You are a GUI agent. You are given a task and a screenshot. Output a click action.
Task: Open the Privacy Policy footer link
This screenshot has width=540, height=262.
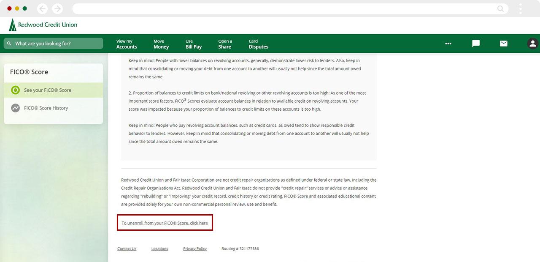pos(195,249)
